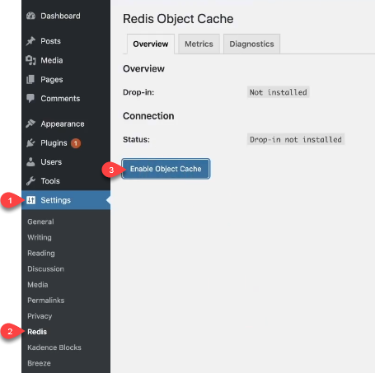Open General settings submenu item
The height and width of the screenshot is (373, 375).
40,221
